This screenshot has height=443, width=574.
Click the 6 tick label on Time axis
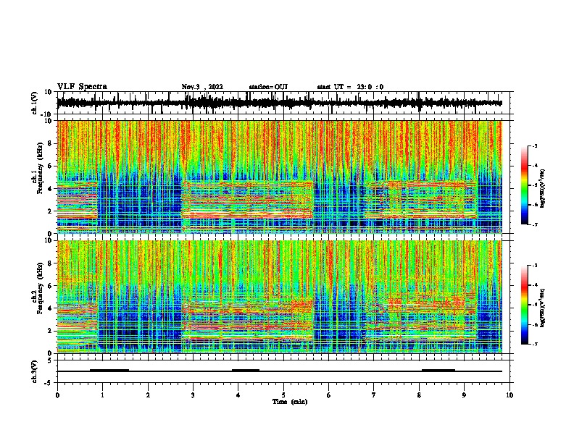[x=329, y=395]
